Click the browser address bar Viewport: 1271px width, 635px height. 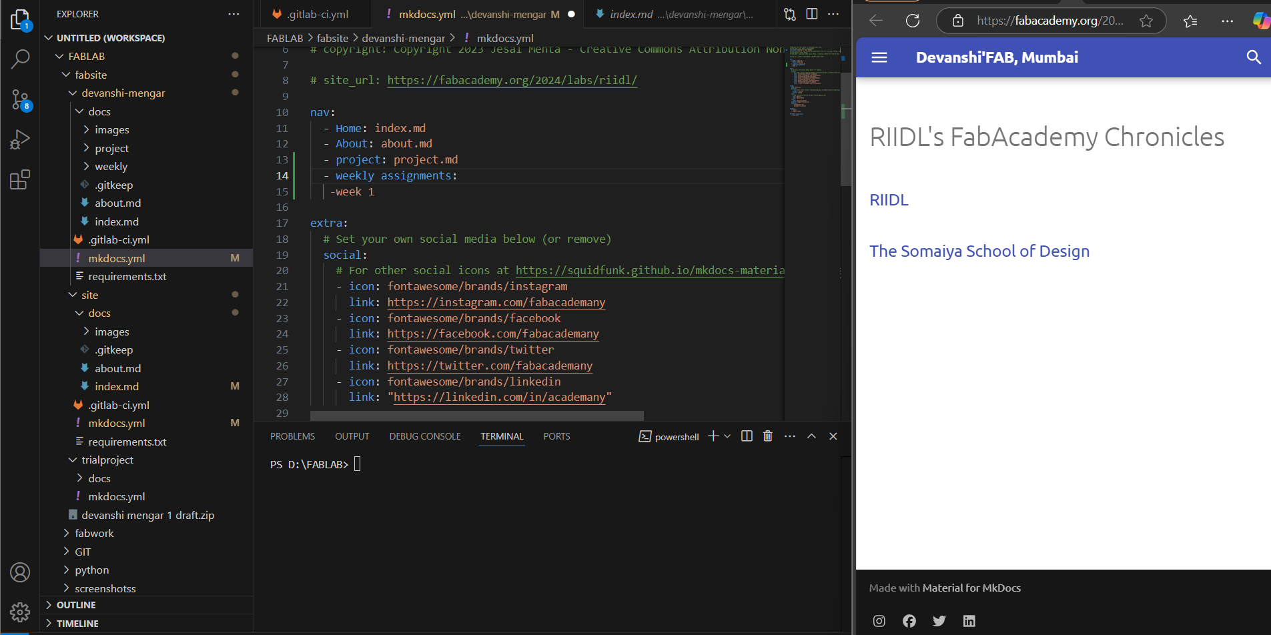(x=1049, y=21)
